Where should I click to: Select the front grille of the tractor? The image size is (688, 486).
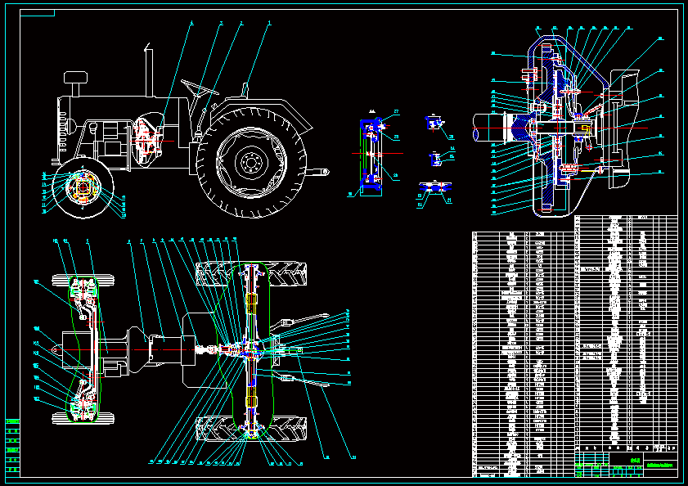tap(62, 131)
